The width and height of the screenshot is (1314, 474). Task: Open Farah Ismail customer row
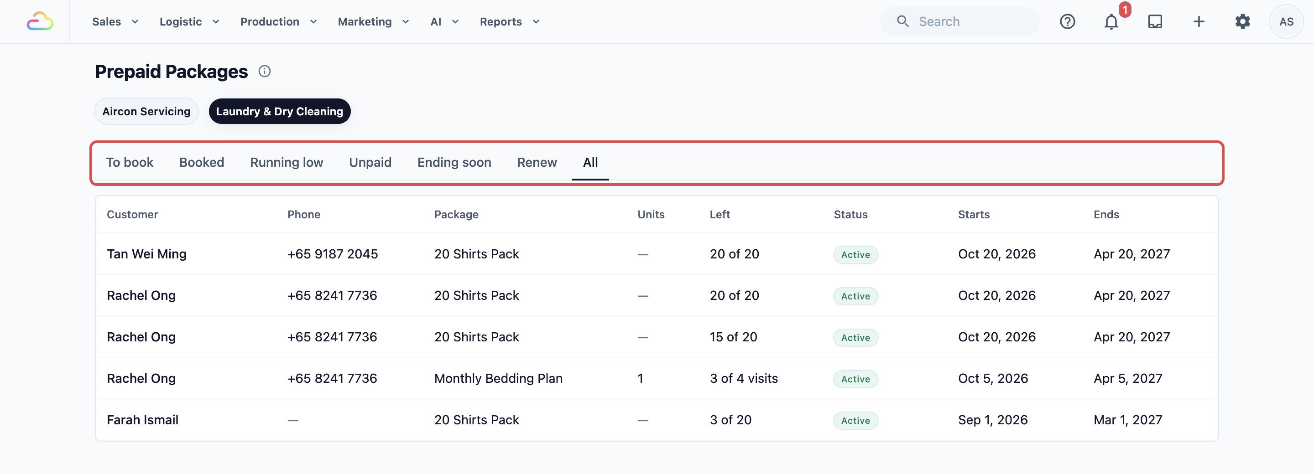pos(657,420)
